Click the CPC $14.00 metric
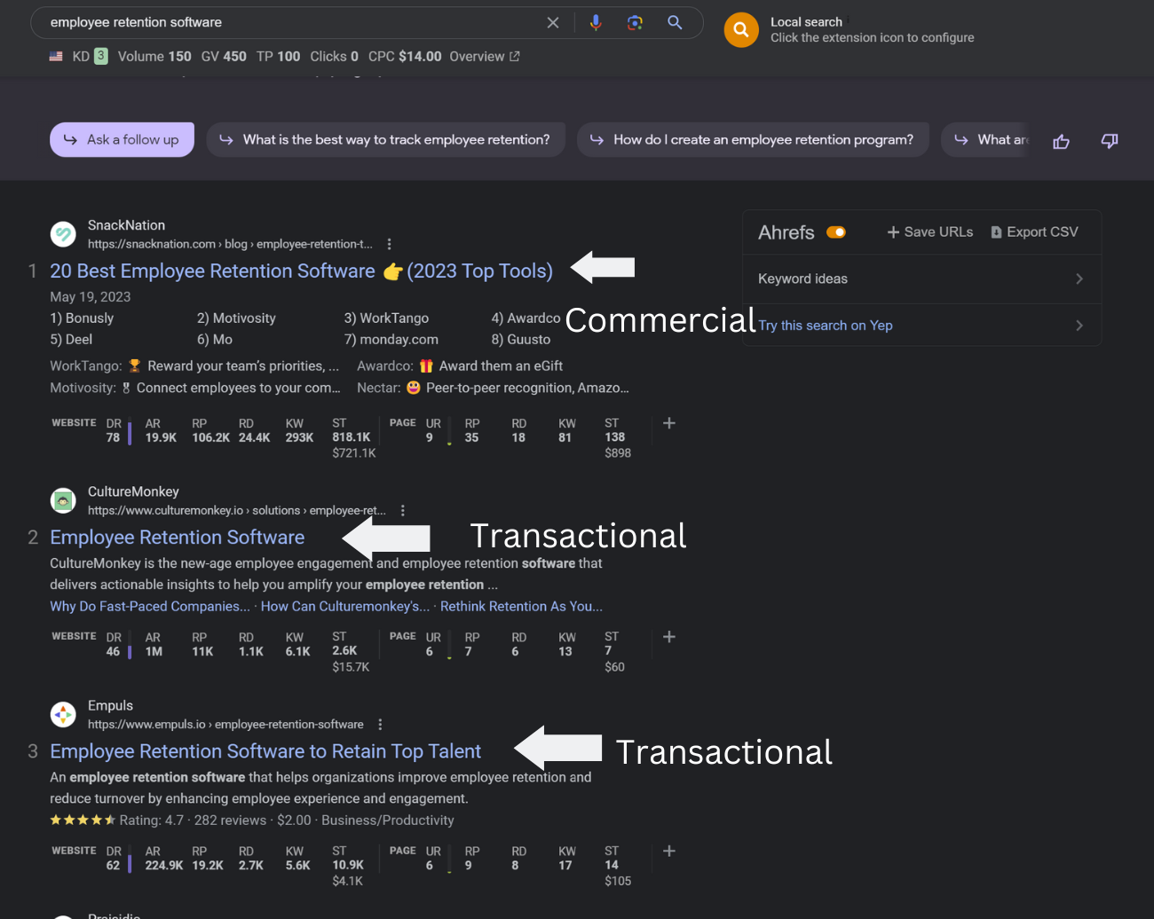Screen dimensions: 1154x919 coord(405,56)
